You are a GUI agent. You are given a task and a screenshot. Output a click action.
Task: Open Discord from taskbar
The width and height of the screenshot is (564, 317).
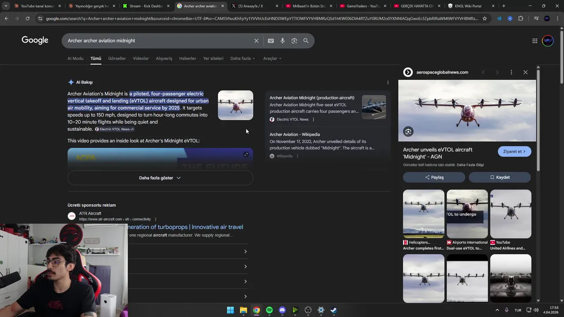[x=282, y=310]
